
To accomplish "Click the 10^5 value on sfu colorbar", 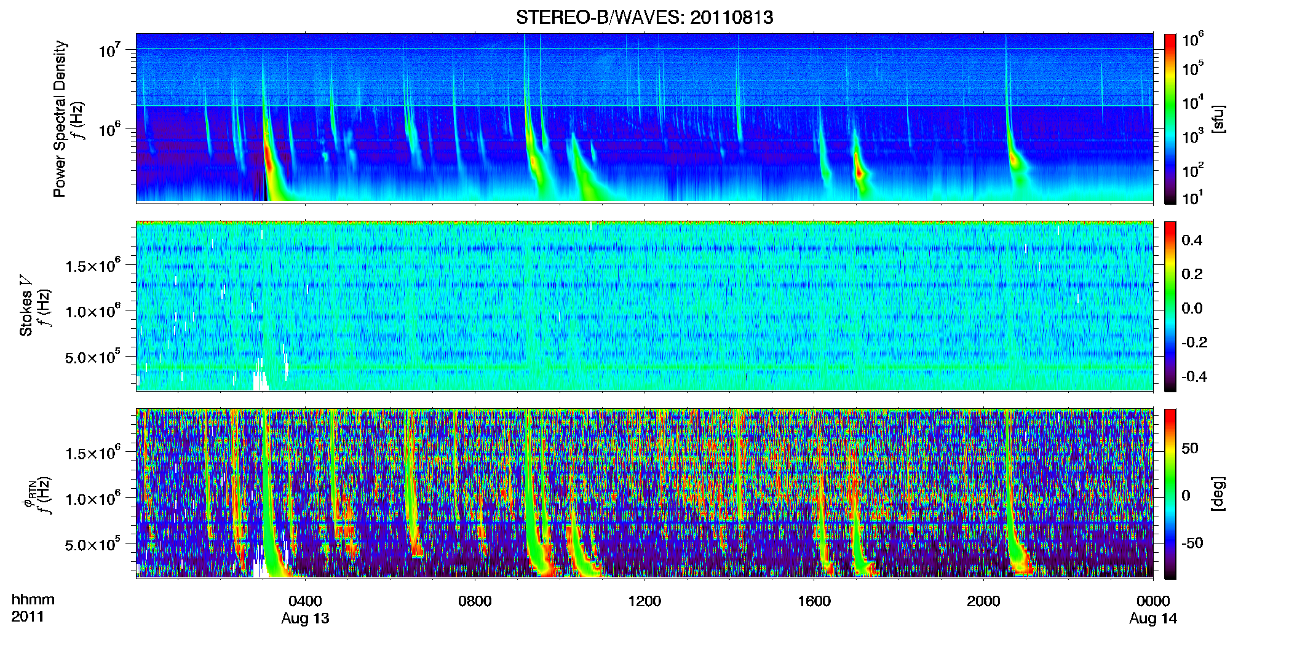I will pos(1193,68).
